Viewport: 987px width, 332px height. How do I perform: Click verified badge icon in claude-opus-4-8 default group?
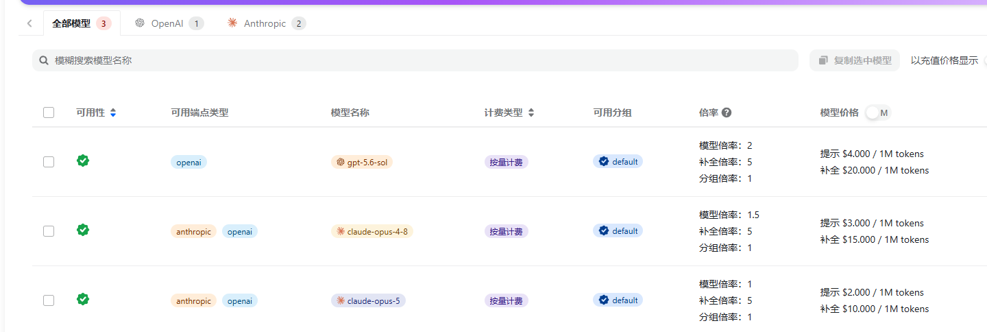click(604, 230)
